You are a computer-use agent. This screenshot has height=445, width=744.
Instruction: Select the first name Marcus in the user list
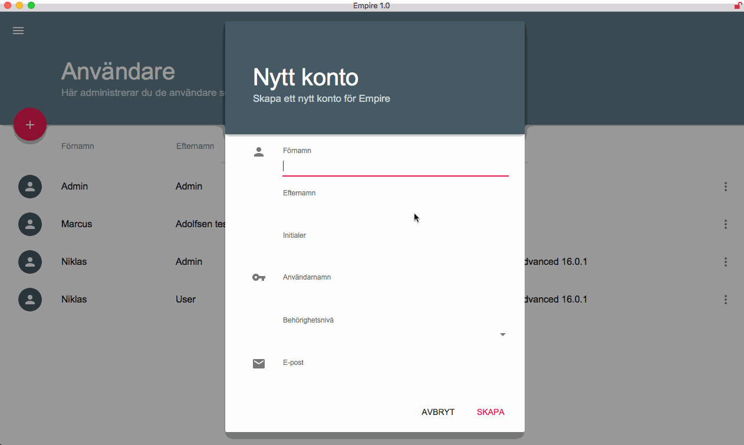coord(77,224)
